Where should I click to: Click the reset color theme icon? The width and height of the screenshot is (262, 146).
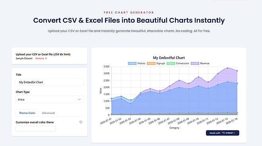tap(81, 122)
